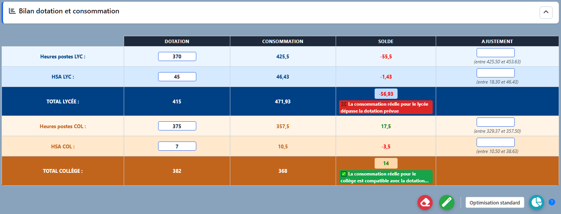Click the Heures postes COL ajustement field
The image size is (561, 214).
[x=496, y=122]
